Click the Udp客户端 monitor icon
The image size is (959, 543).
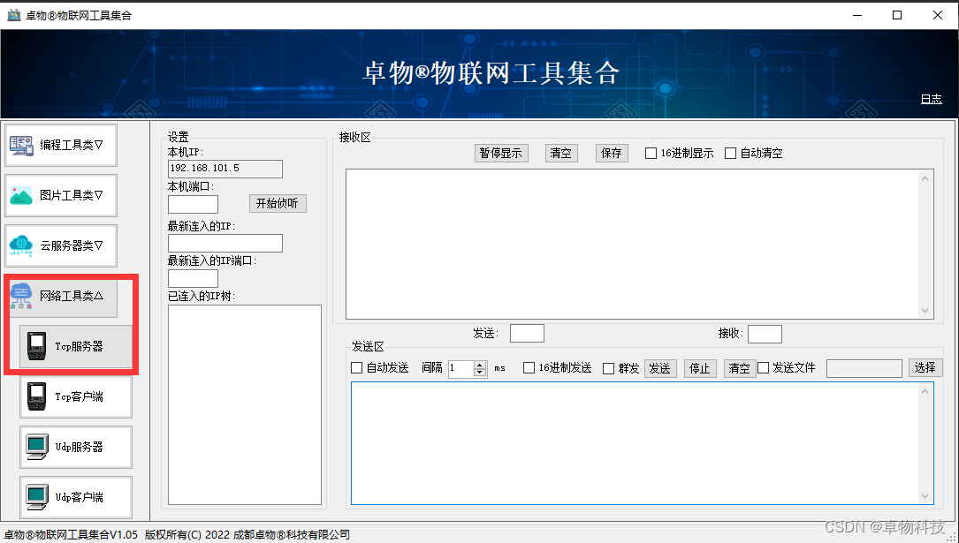pos(37,496)
